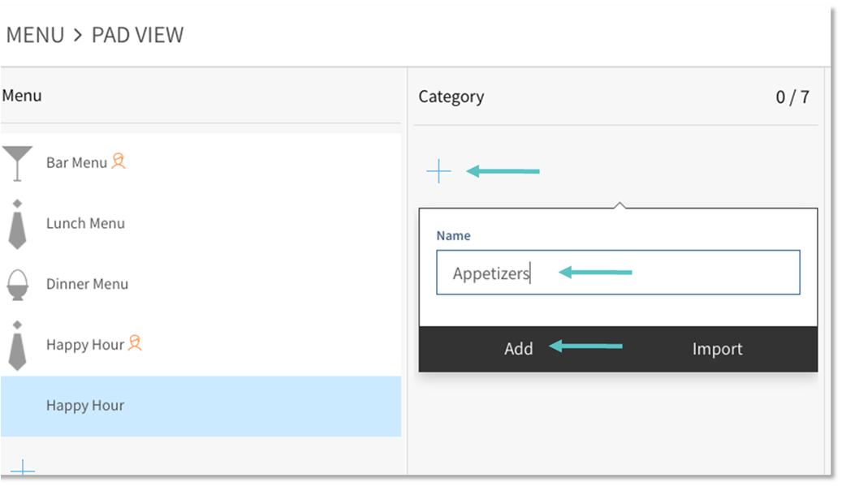842x486 pixels.
Task: Click the martini glass Bar Menu icon
Action: pos(17,163)
